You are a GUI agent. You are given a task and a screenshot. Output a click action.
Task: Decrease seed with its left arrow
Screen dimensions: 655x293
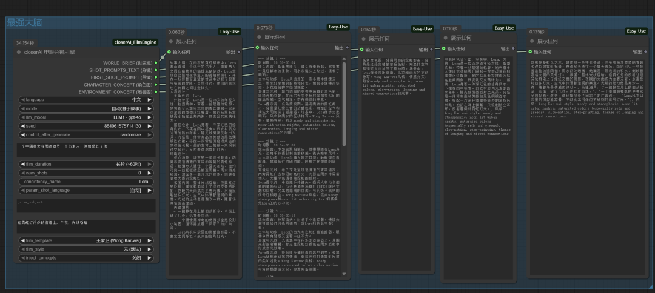click(x=22, y=127)
